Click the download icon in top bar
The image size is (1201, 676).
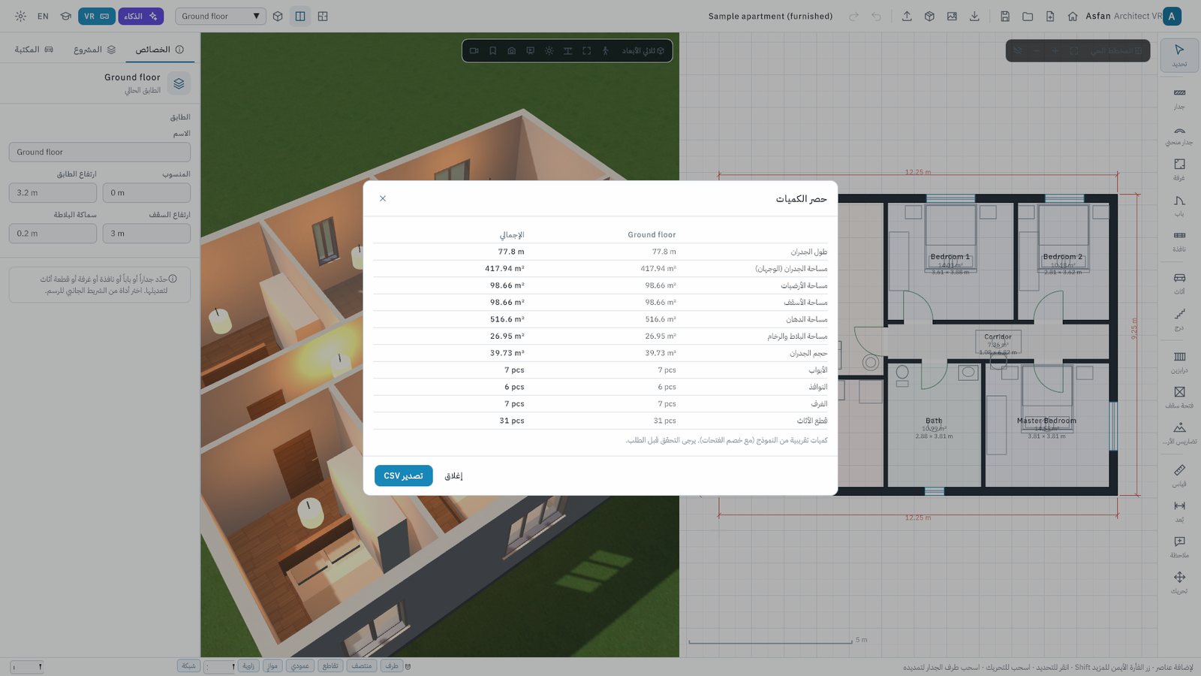click(974, 16)
